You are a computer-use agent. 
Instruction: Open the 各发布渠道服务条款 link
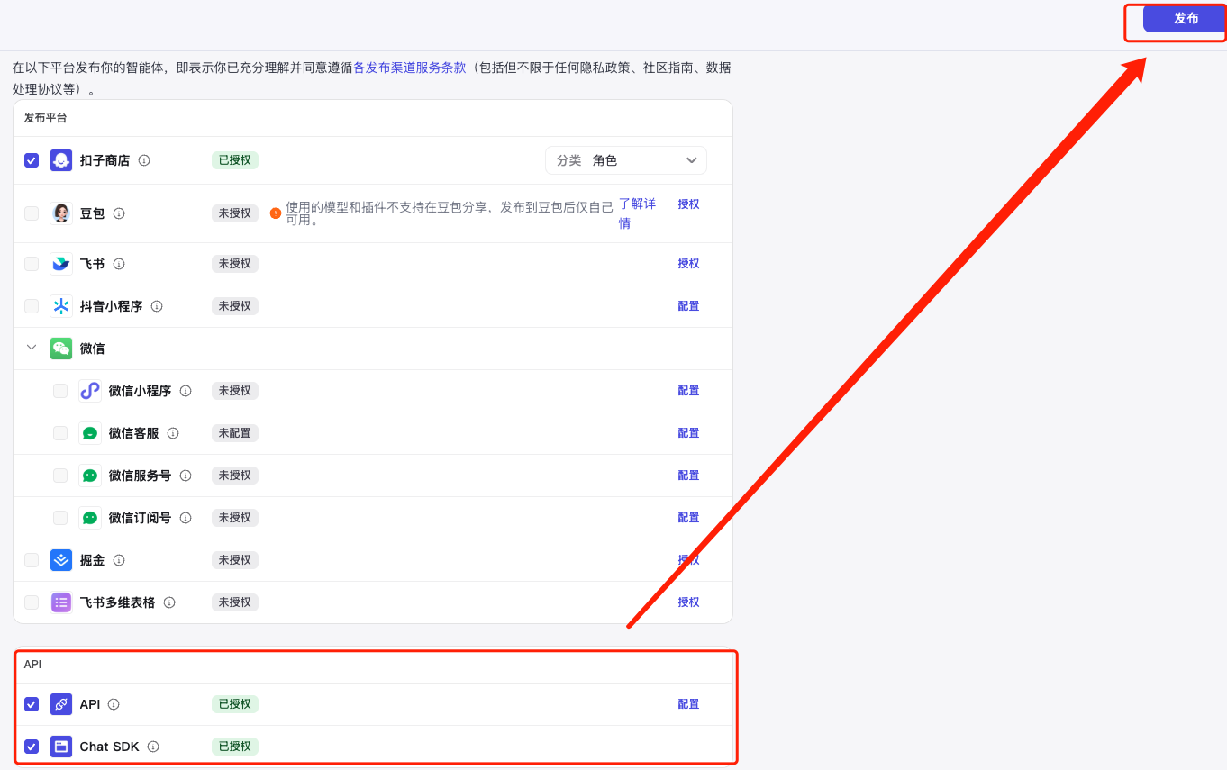pyautogui.click(x=410, y=68)
